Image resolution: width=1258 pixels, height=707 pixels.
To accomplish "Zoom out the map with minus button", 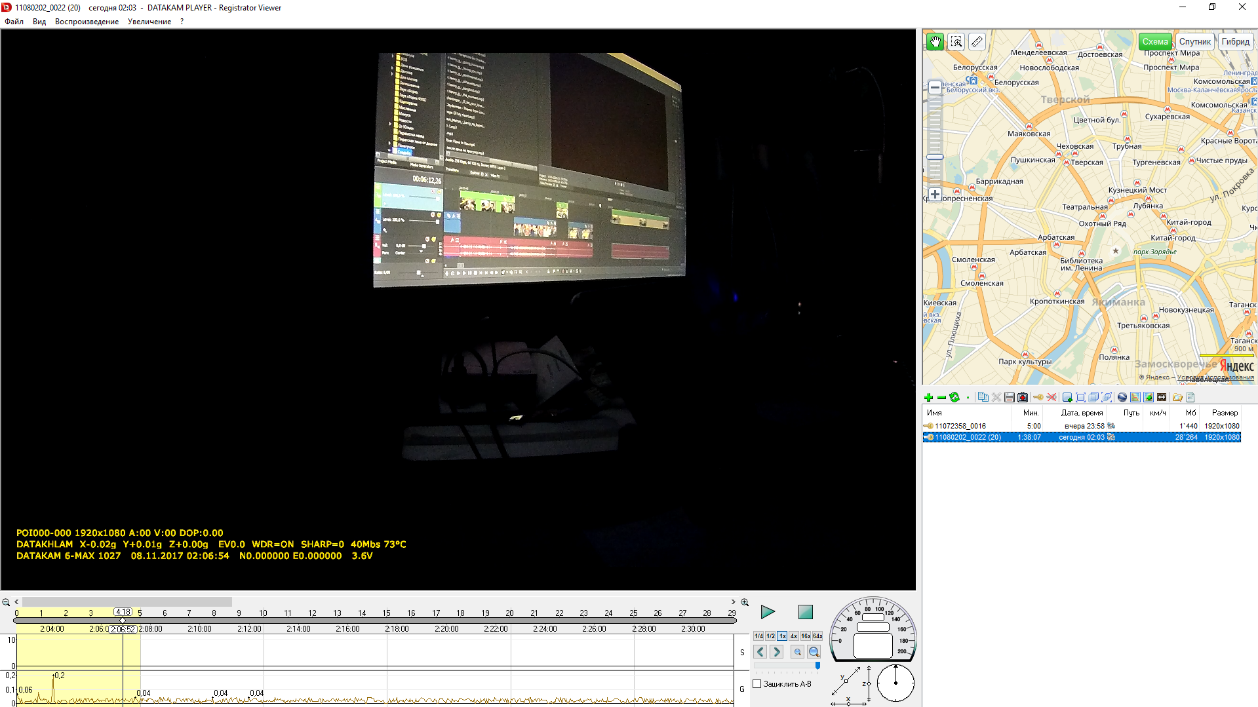I will click(935, 87).
